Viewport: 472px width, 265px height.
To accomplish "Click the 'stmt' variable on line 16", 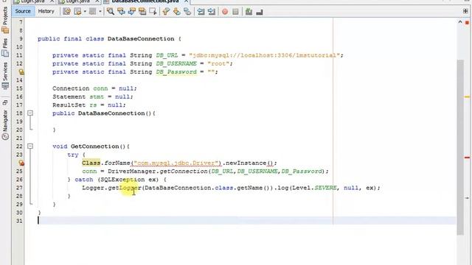I will (97, 96).
